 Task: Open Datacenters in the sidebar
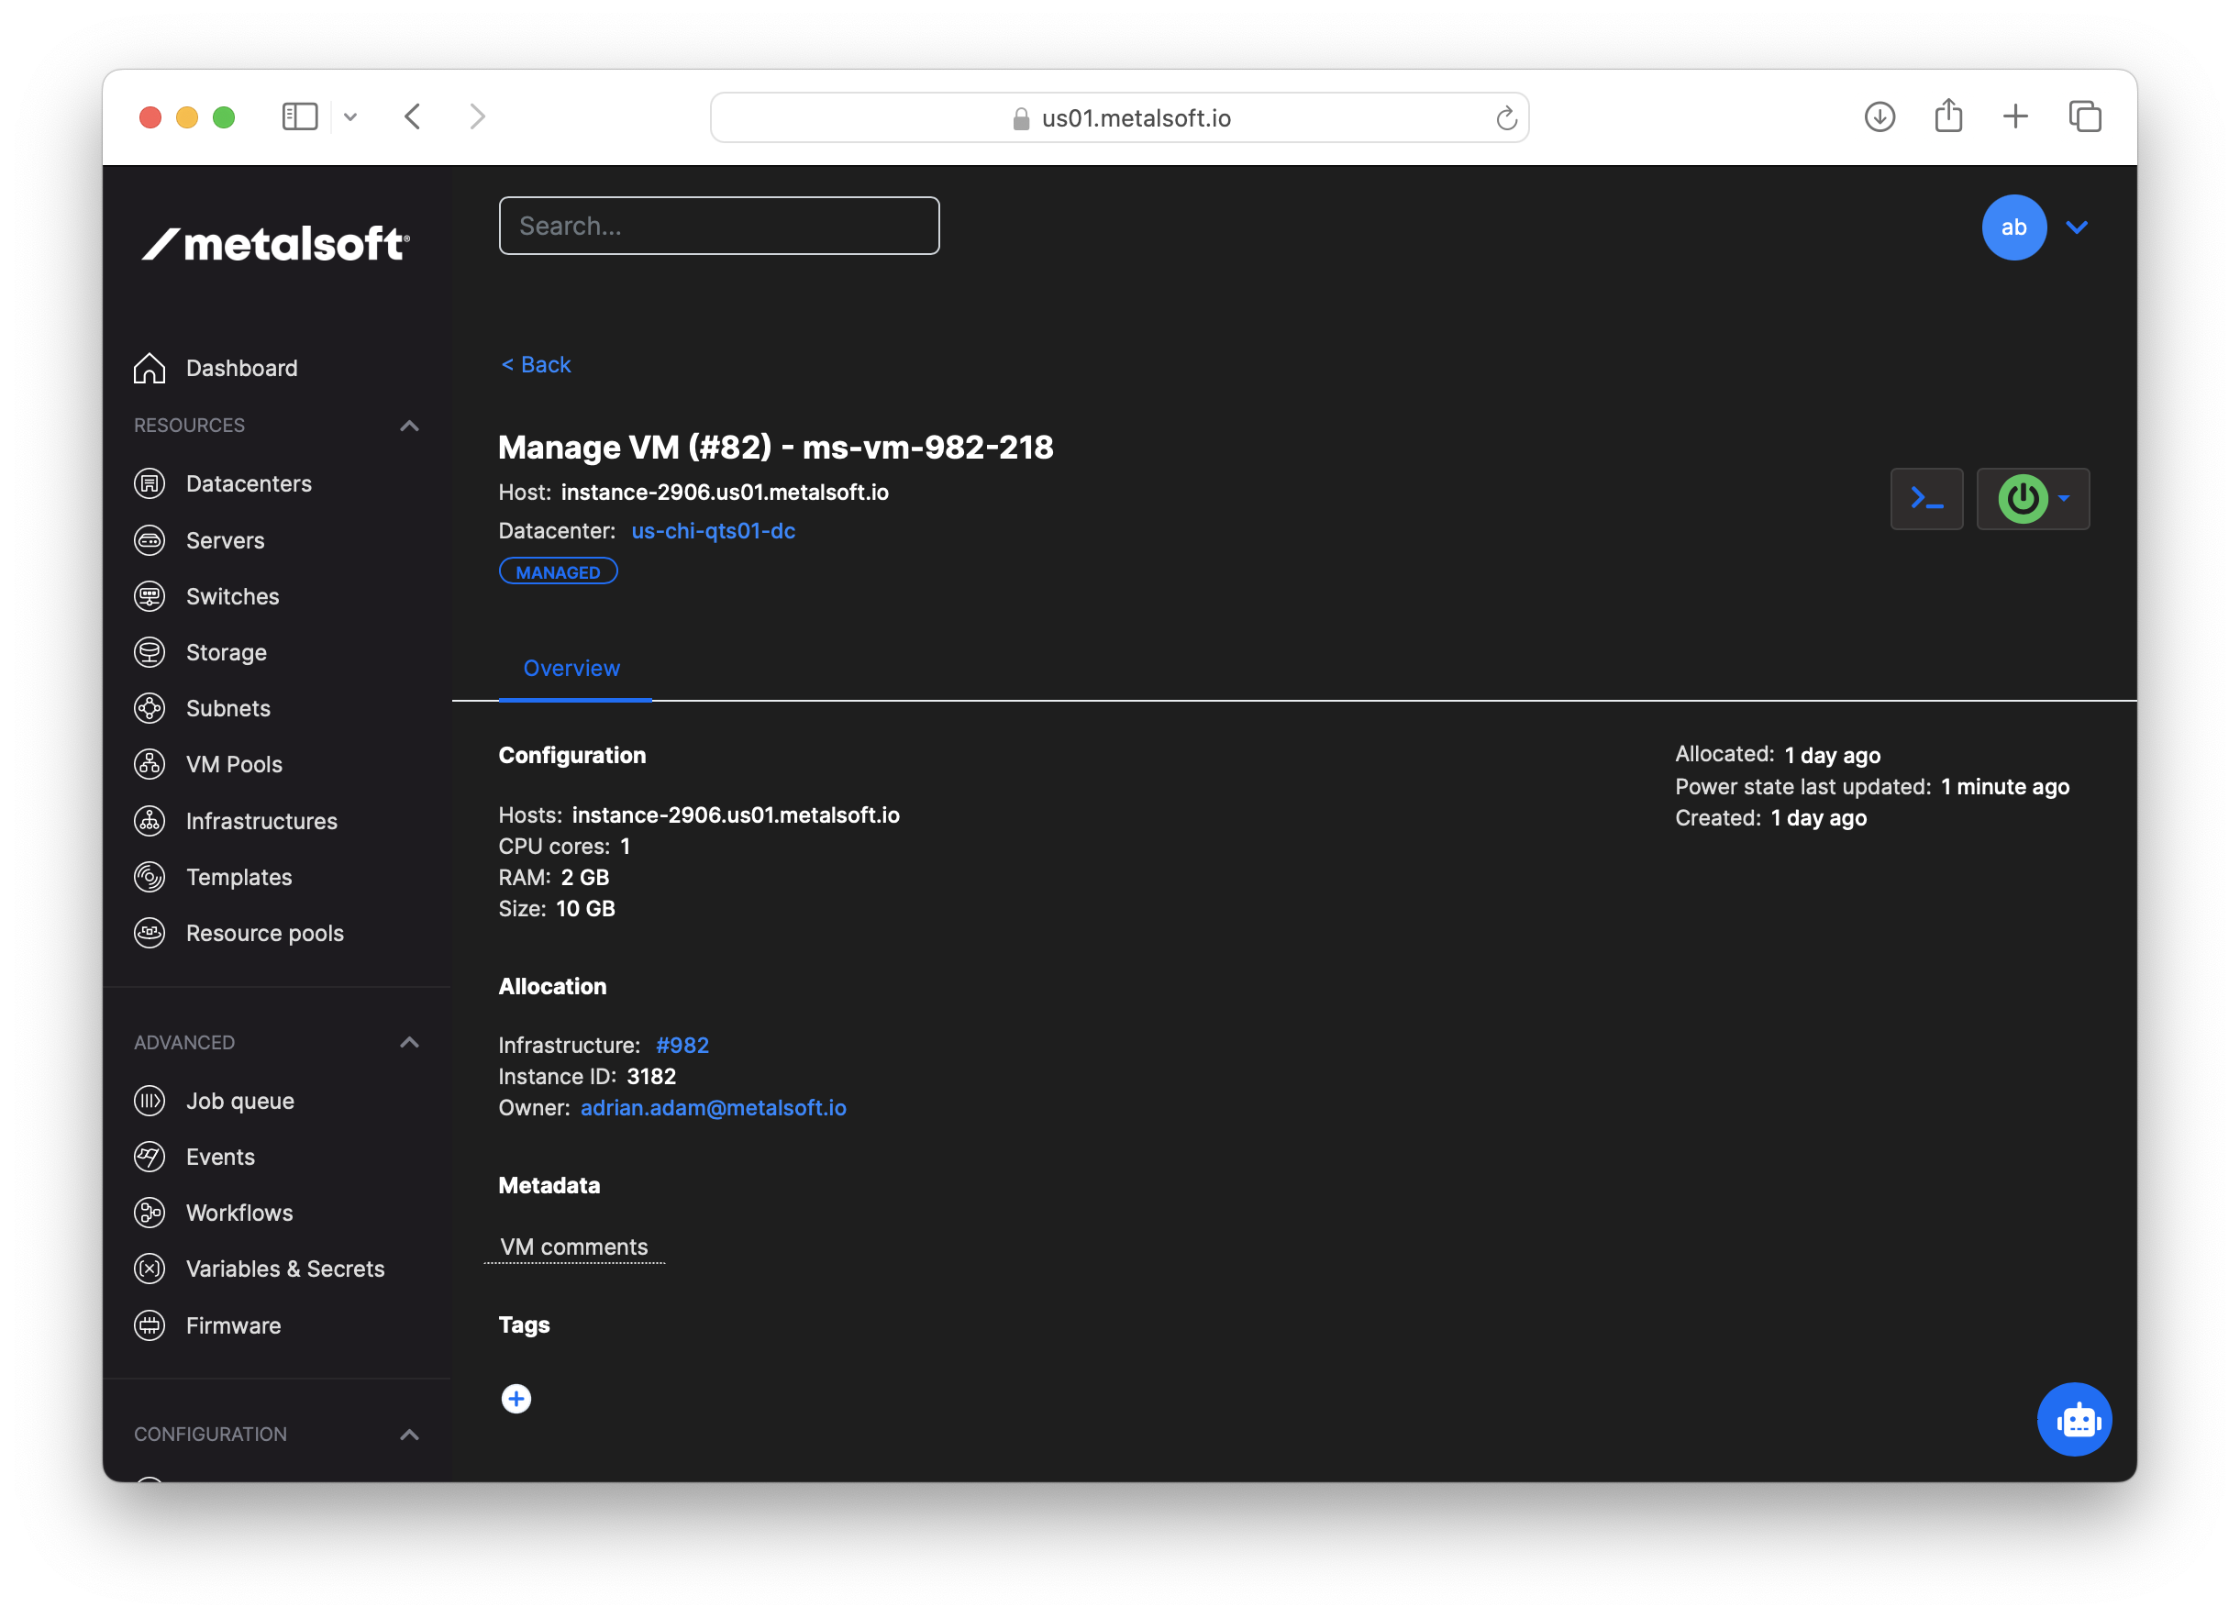[x=249, y=483]
